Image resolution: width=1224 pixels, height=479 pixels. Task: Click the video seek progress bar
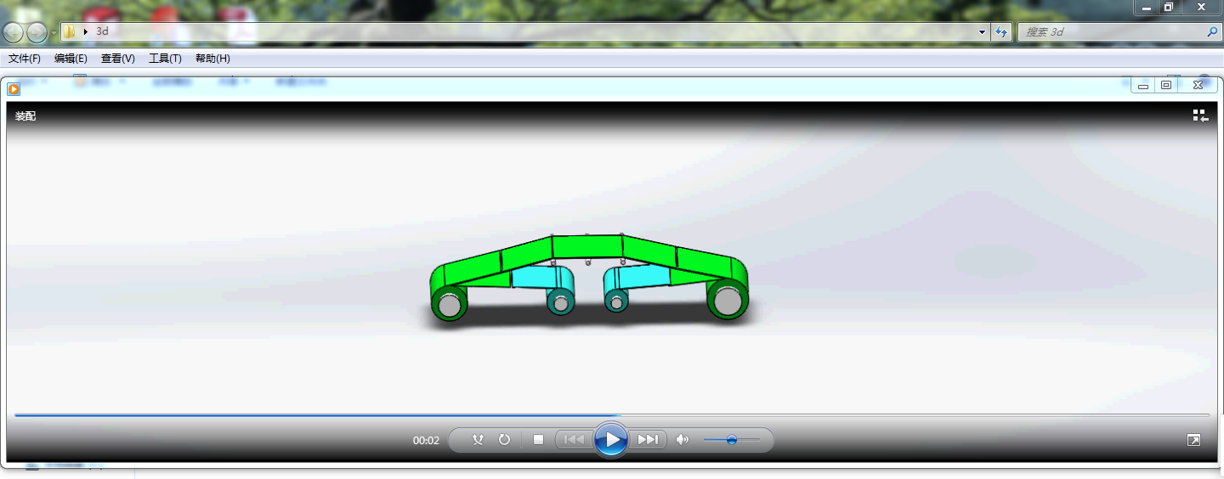tap(612, 415)
